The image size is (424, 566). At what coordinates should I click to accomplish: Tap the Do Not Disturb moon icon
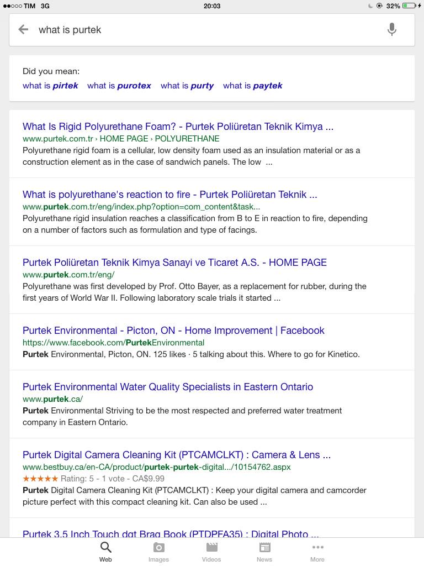coord(370,6)
